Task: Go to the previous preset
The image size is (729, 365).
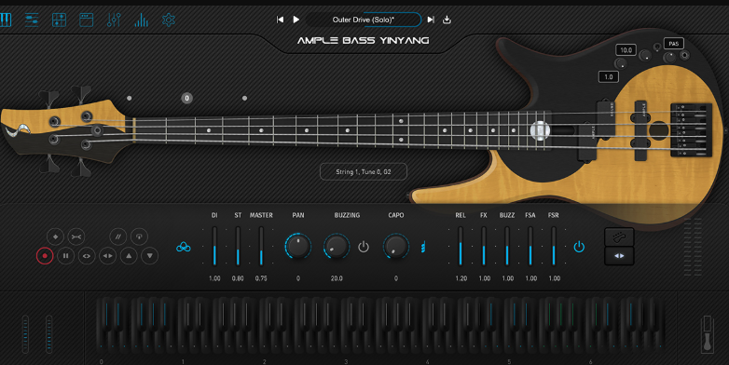Action: [280, 20]
